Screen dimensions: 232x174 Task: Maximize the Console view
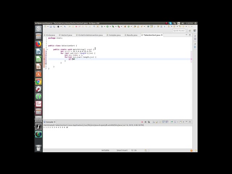(190, 122)
